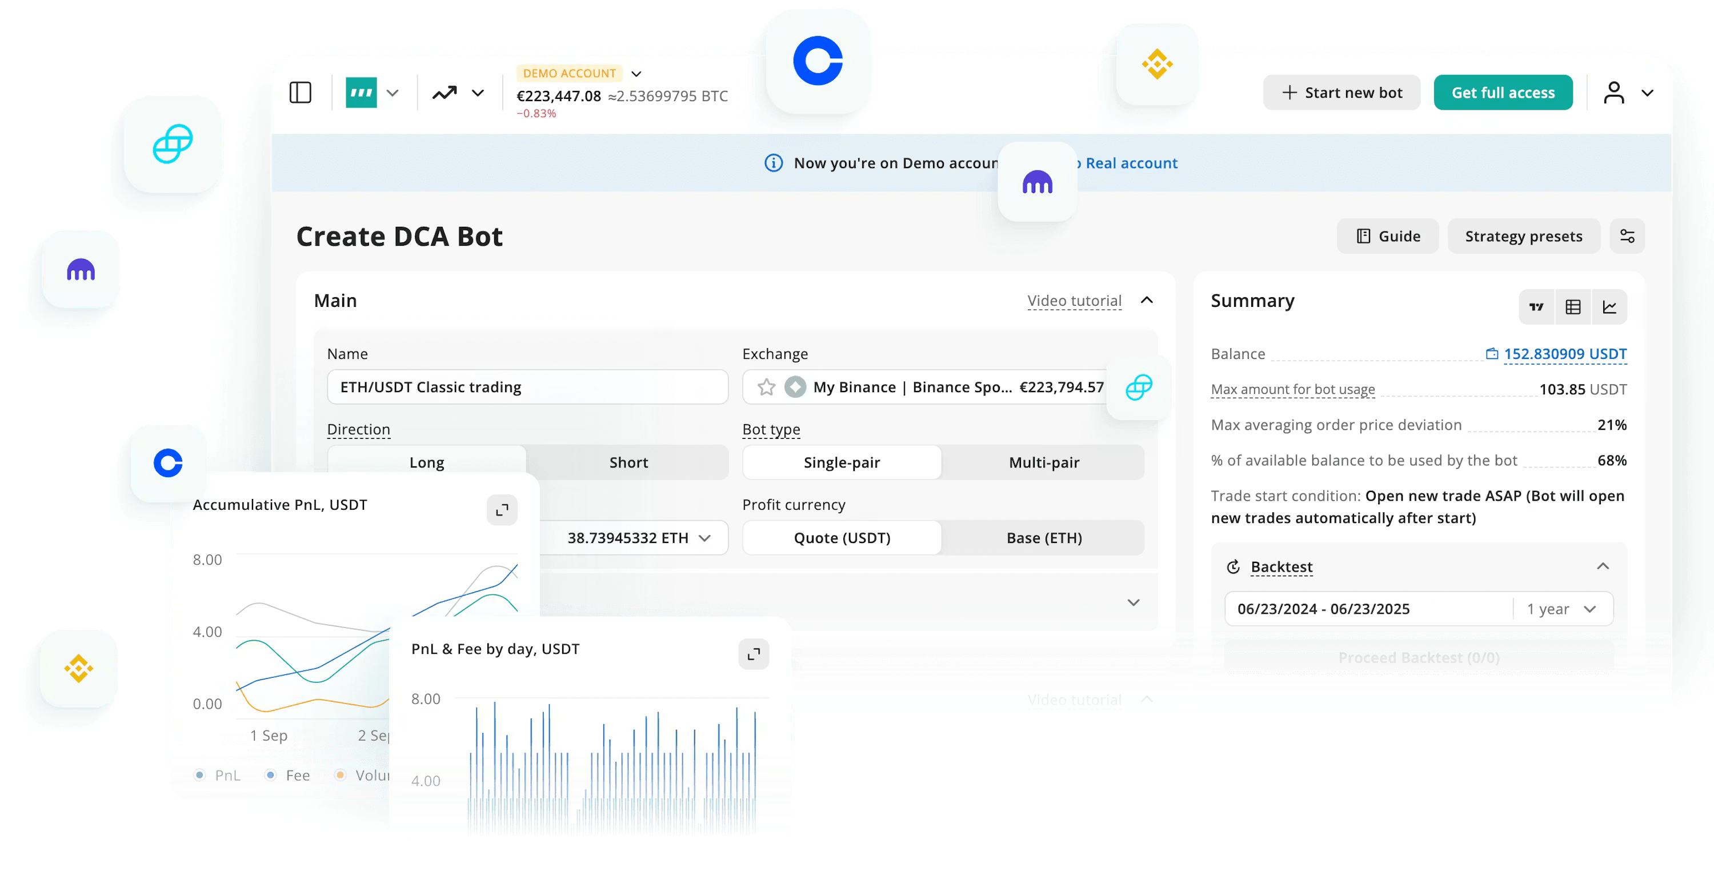Click the TradingView chart icon in Summary
This screenshot has width=1714, height=887.
point(1536,307)
